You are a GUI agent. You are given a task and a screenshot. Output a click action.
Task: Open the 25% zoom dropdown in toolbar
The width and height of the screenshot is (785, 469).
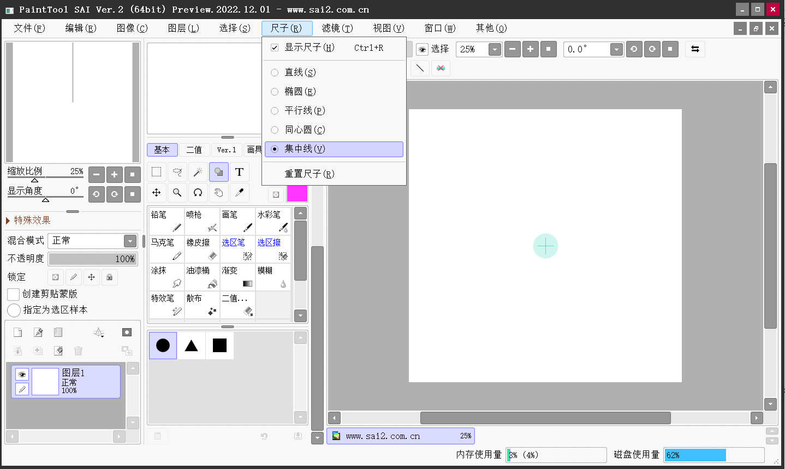point(495,49)
